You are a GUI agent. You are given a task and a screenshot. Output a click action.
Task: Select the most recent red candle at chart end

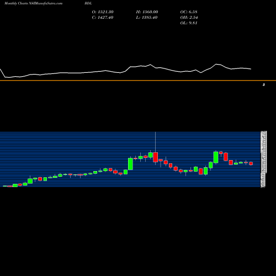(251, 163)
